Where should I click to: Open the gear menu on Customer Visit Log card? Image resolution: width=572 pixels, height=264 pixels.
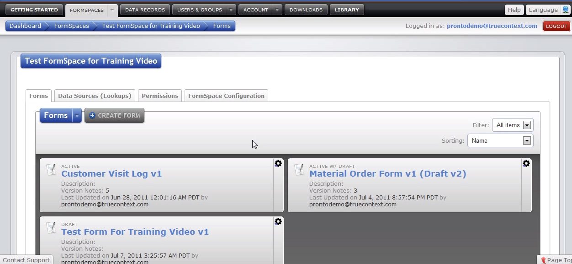click(278, 163)
